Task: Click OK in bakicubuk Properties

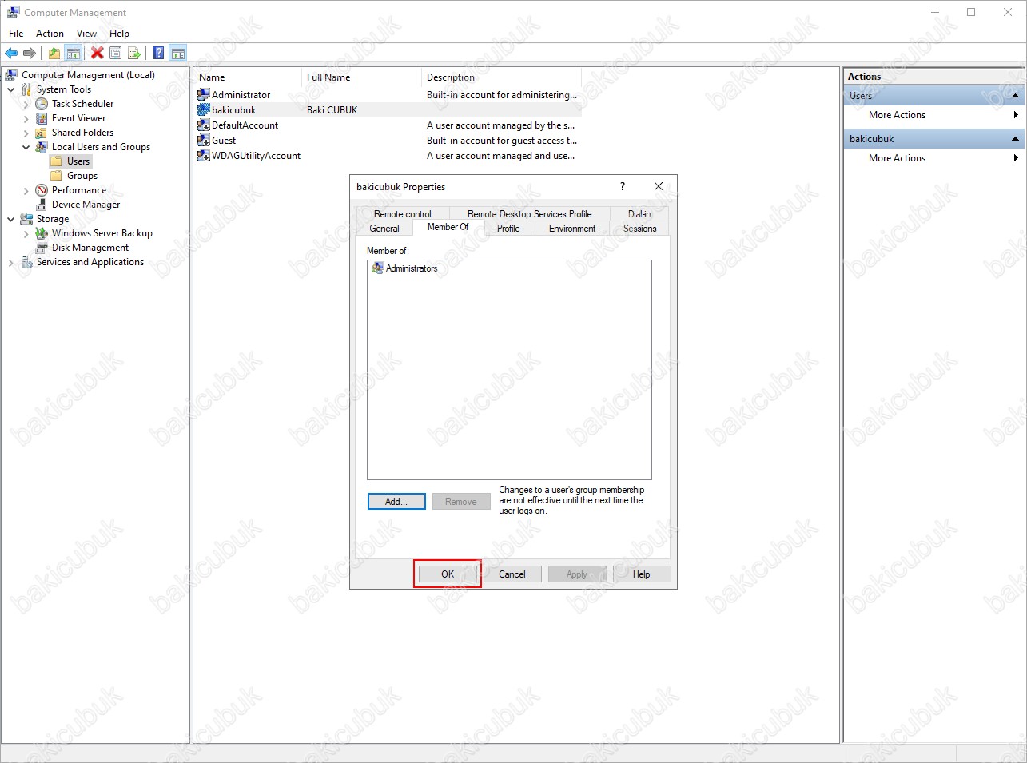Action: 448,574
